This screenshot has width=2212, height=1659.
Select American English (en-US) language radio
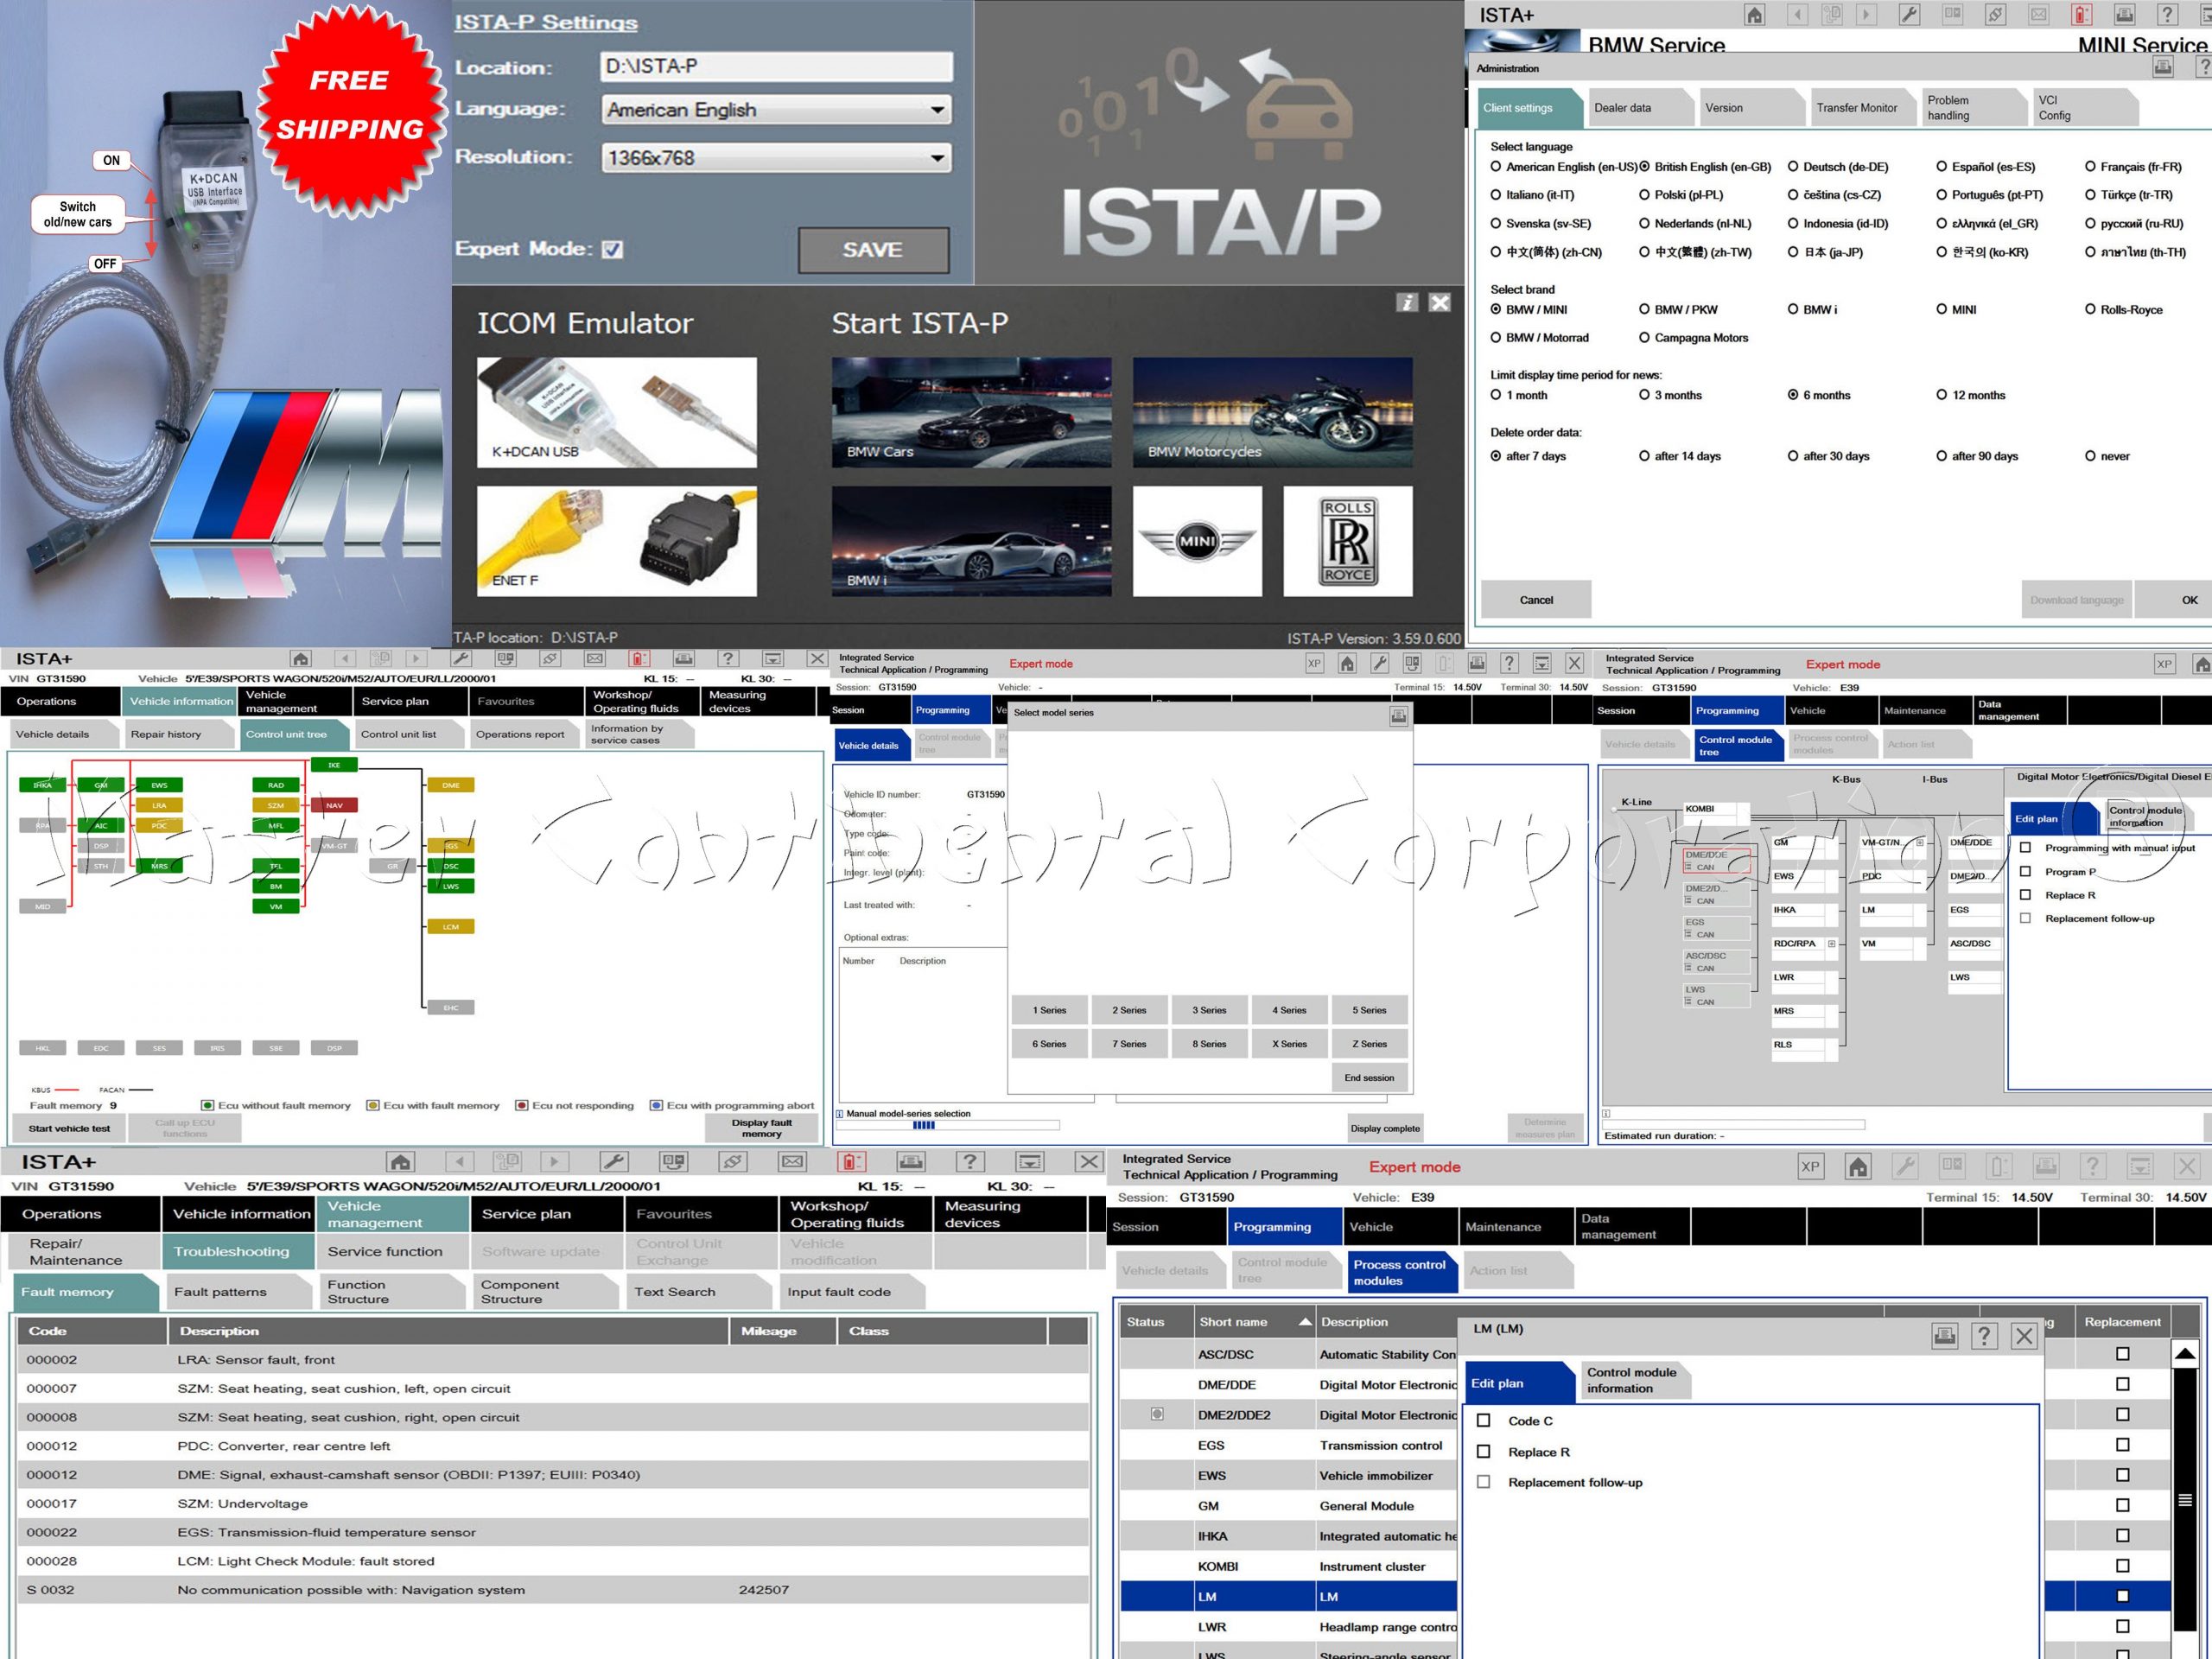[x=1496, y=167]
